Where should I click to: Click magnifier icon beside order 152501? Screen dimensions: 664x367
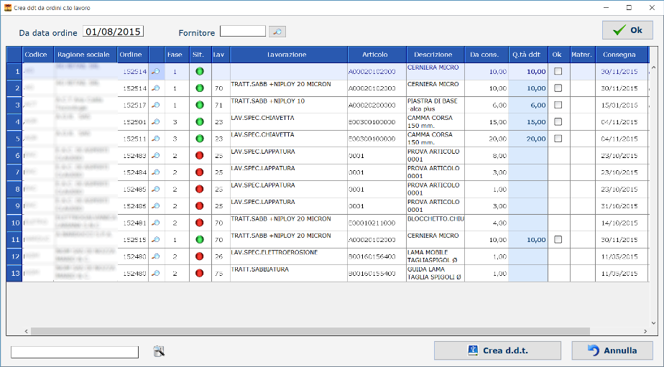click(x=156, y=122)
